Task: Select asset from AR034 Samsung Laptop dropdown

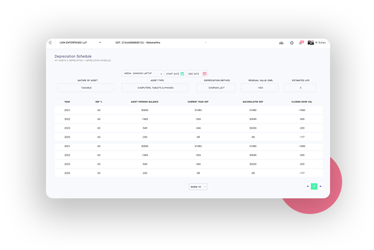Action: pos(142,74)
